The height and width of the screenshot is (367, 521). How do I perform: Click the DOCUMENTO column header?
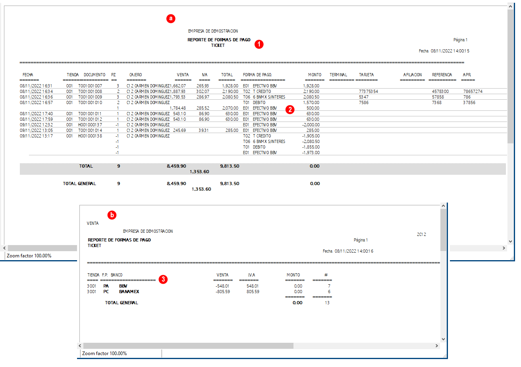click(95, 75)
